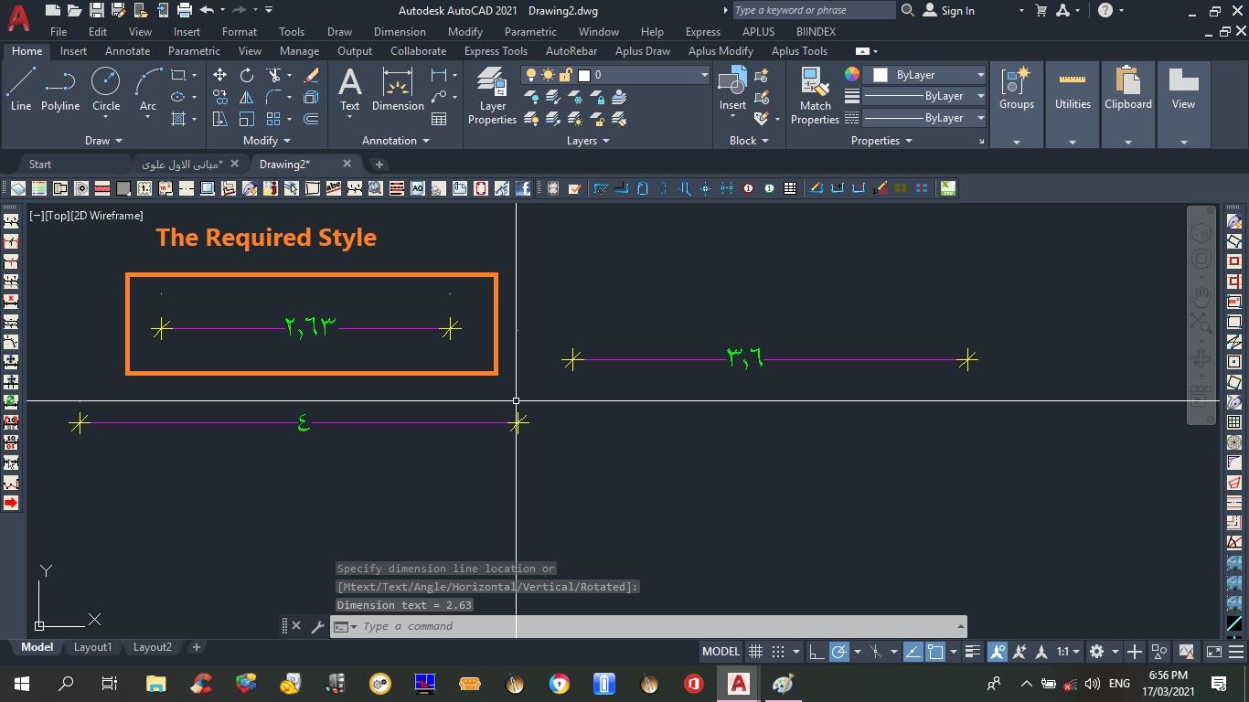Toggle object snap tracking in status bar
Image resolution: width=1249 pixels, height=702 pixels.
point(913,652)
